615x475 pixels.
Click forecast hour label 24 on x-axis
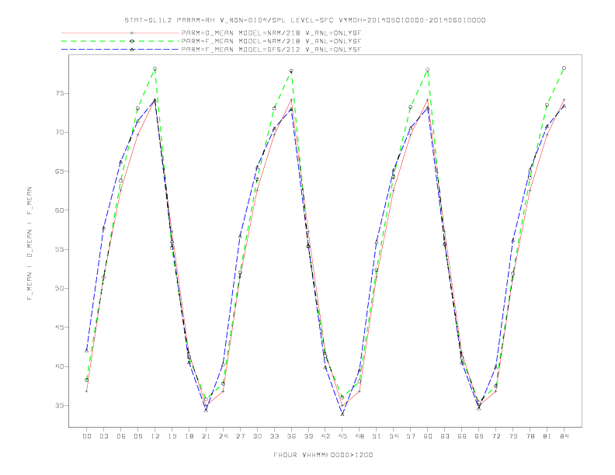tap(223, 436)
